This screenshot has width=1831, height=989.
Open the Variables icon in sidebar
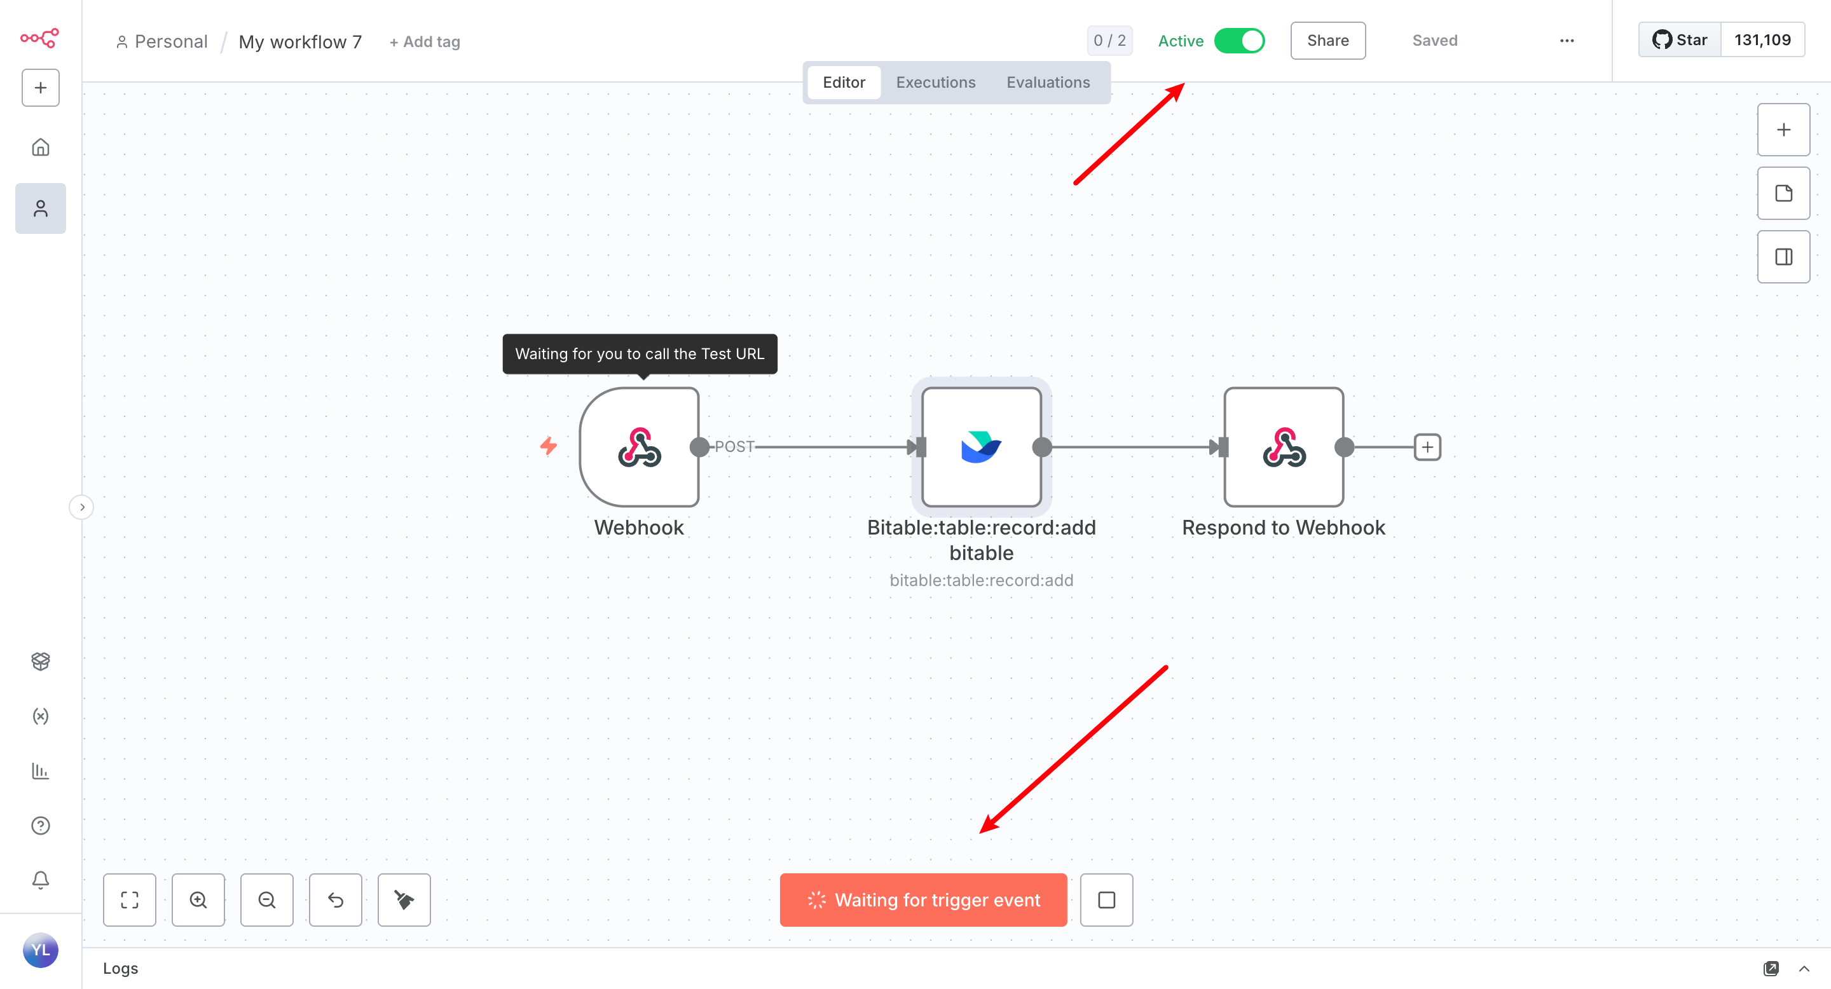(41, 716)
